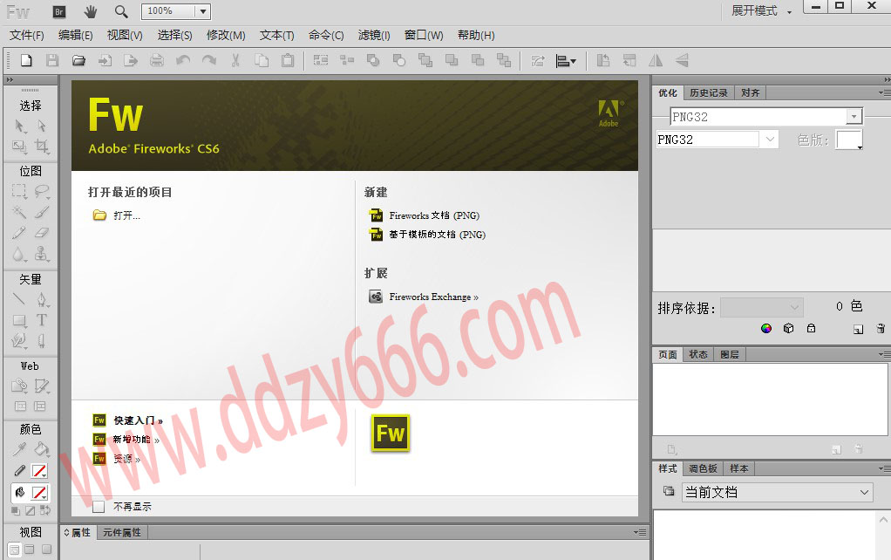Select the Slice tool
This screenshot has height=560, width=891.
tap(42, 386)
